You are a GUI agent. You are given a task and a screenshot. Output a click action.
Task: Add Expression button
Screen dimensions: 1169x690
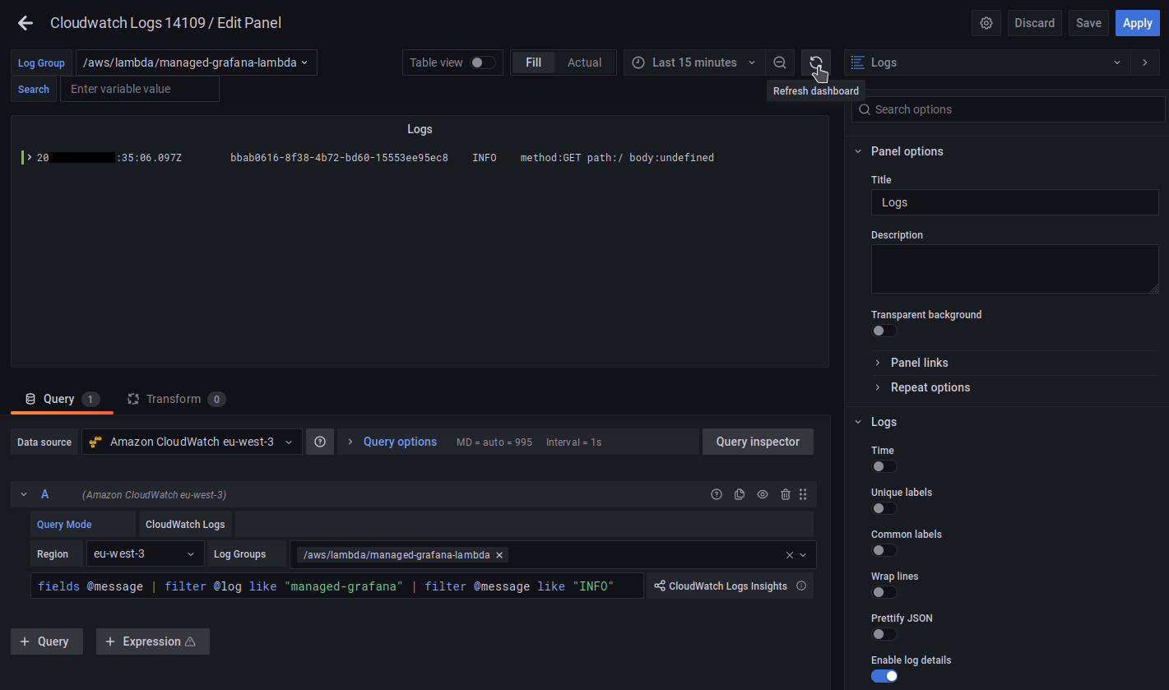(x=153, y=641)
